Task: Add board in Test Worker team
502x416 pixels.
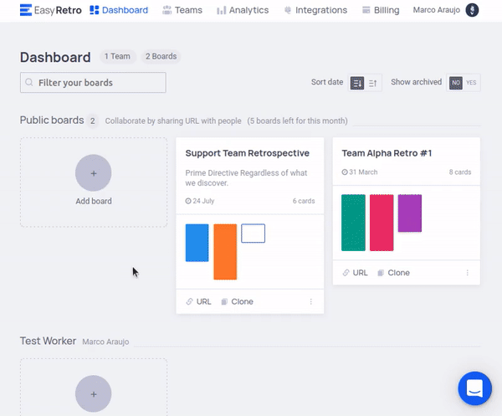Action: tap(93, 393)
